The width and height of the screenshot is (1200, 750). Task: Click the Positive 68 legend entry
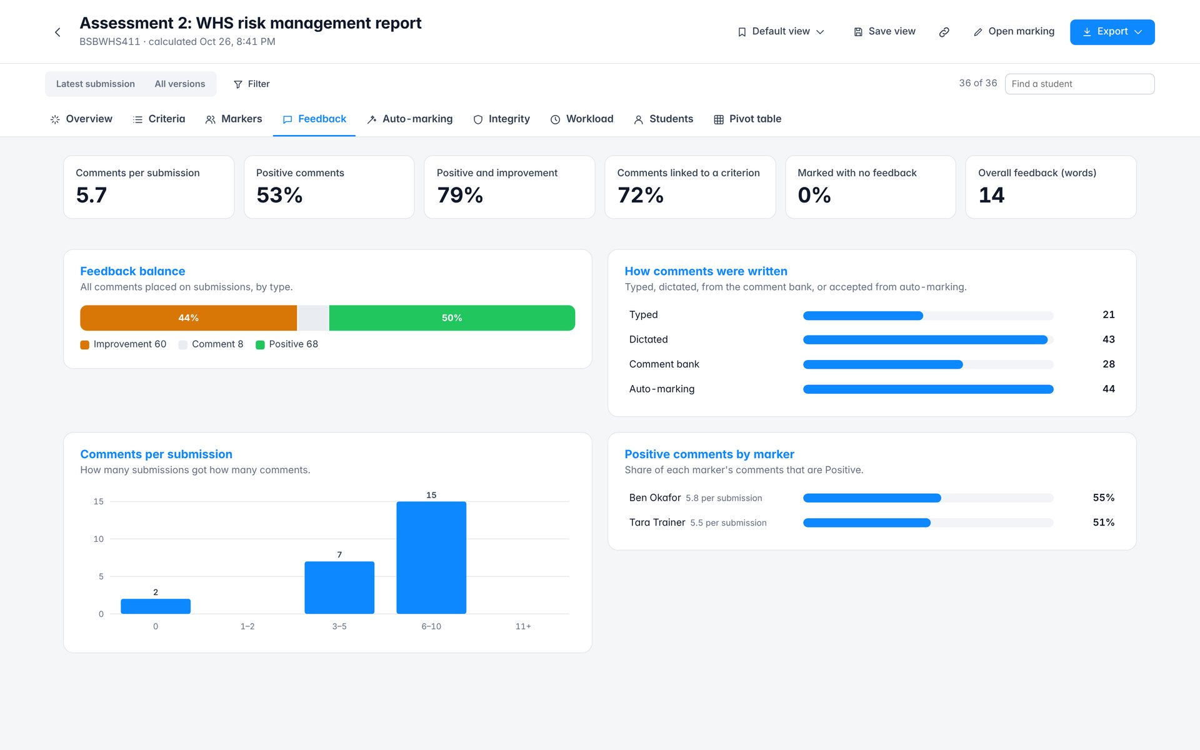pos(287,344)
